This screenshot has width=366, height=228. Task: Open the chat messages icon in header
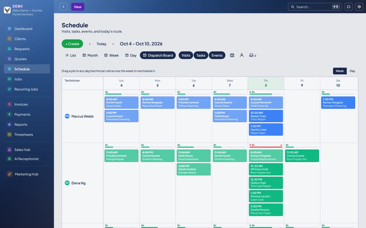348,7
